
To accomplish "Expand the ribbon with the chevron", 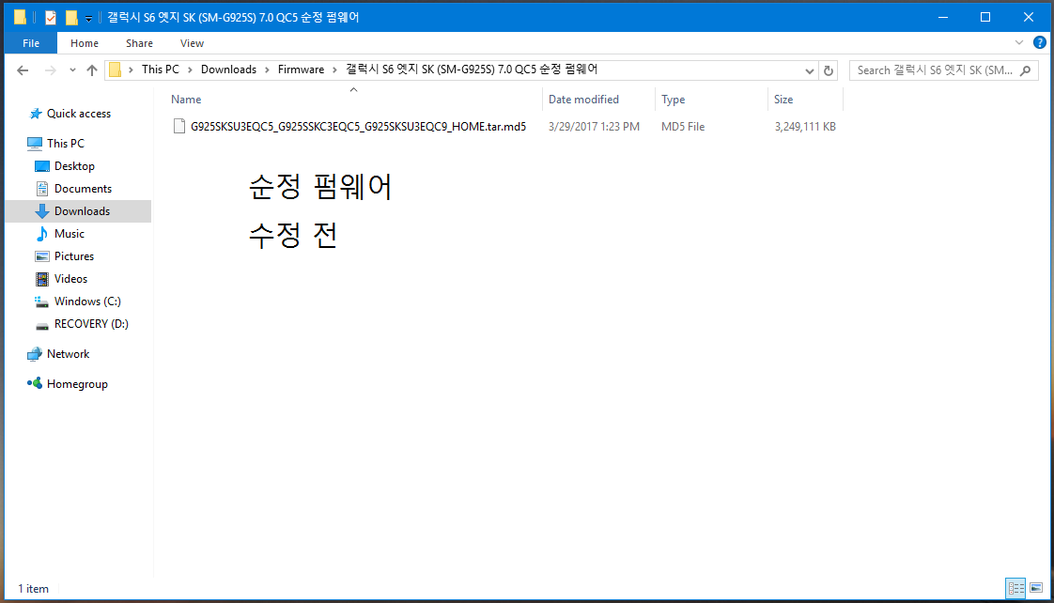I will pos(1019,42).
